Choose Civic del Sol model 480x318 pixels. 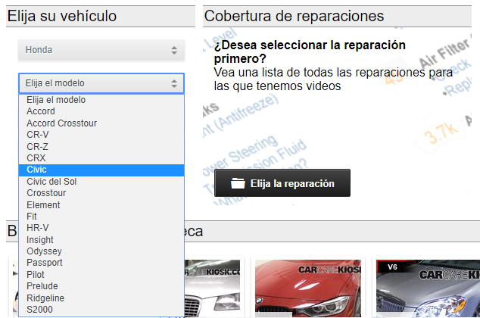point(101,182)
